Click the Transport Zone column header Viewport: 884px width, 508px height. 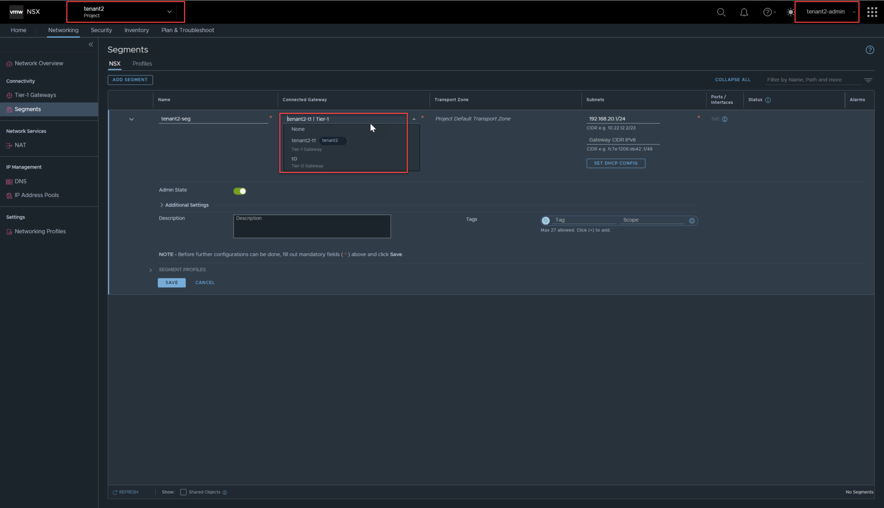[x=451, y=100]
